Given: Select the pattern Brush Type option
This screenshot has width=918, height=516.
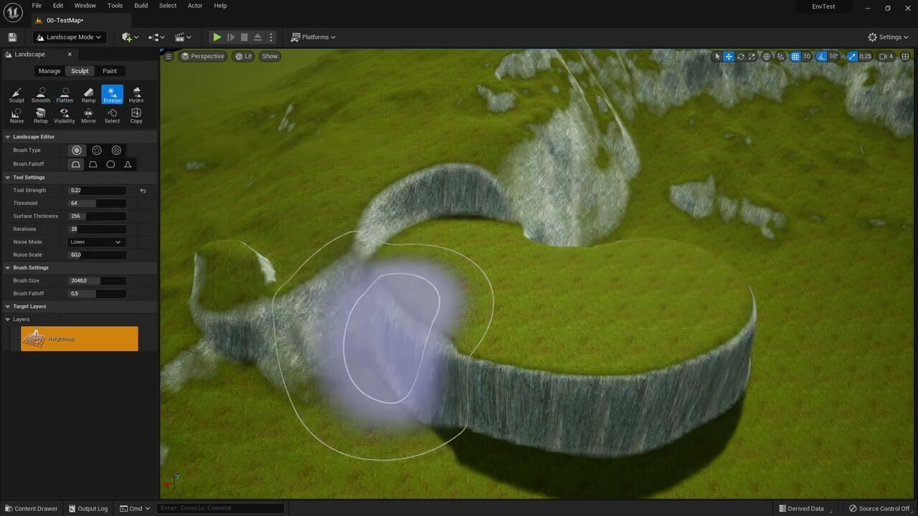Looking at the screenshot, I should 116,150.
